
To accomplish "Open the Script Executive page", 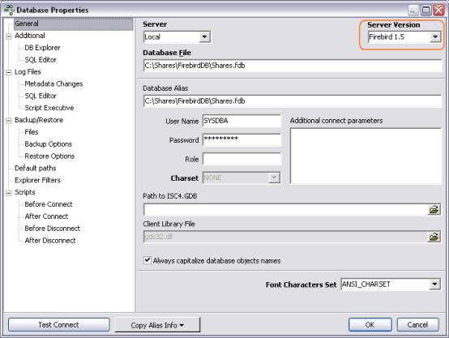I will (x=49, y=108).
